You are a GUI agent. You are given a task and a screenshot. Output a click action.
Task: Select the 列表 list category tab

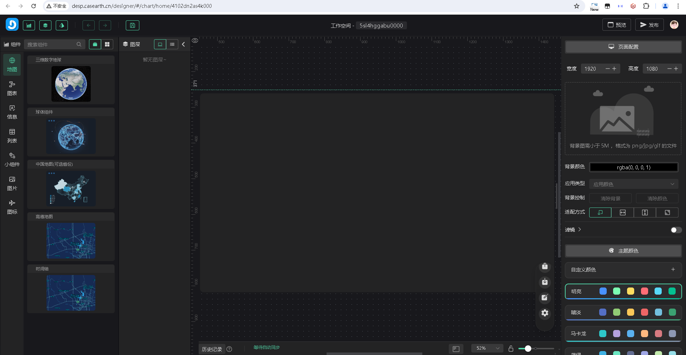(x=12, y=136)
